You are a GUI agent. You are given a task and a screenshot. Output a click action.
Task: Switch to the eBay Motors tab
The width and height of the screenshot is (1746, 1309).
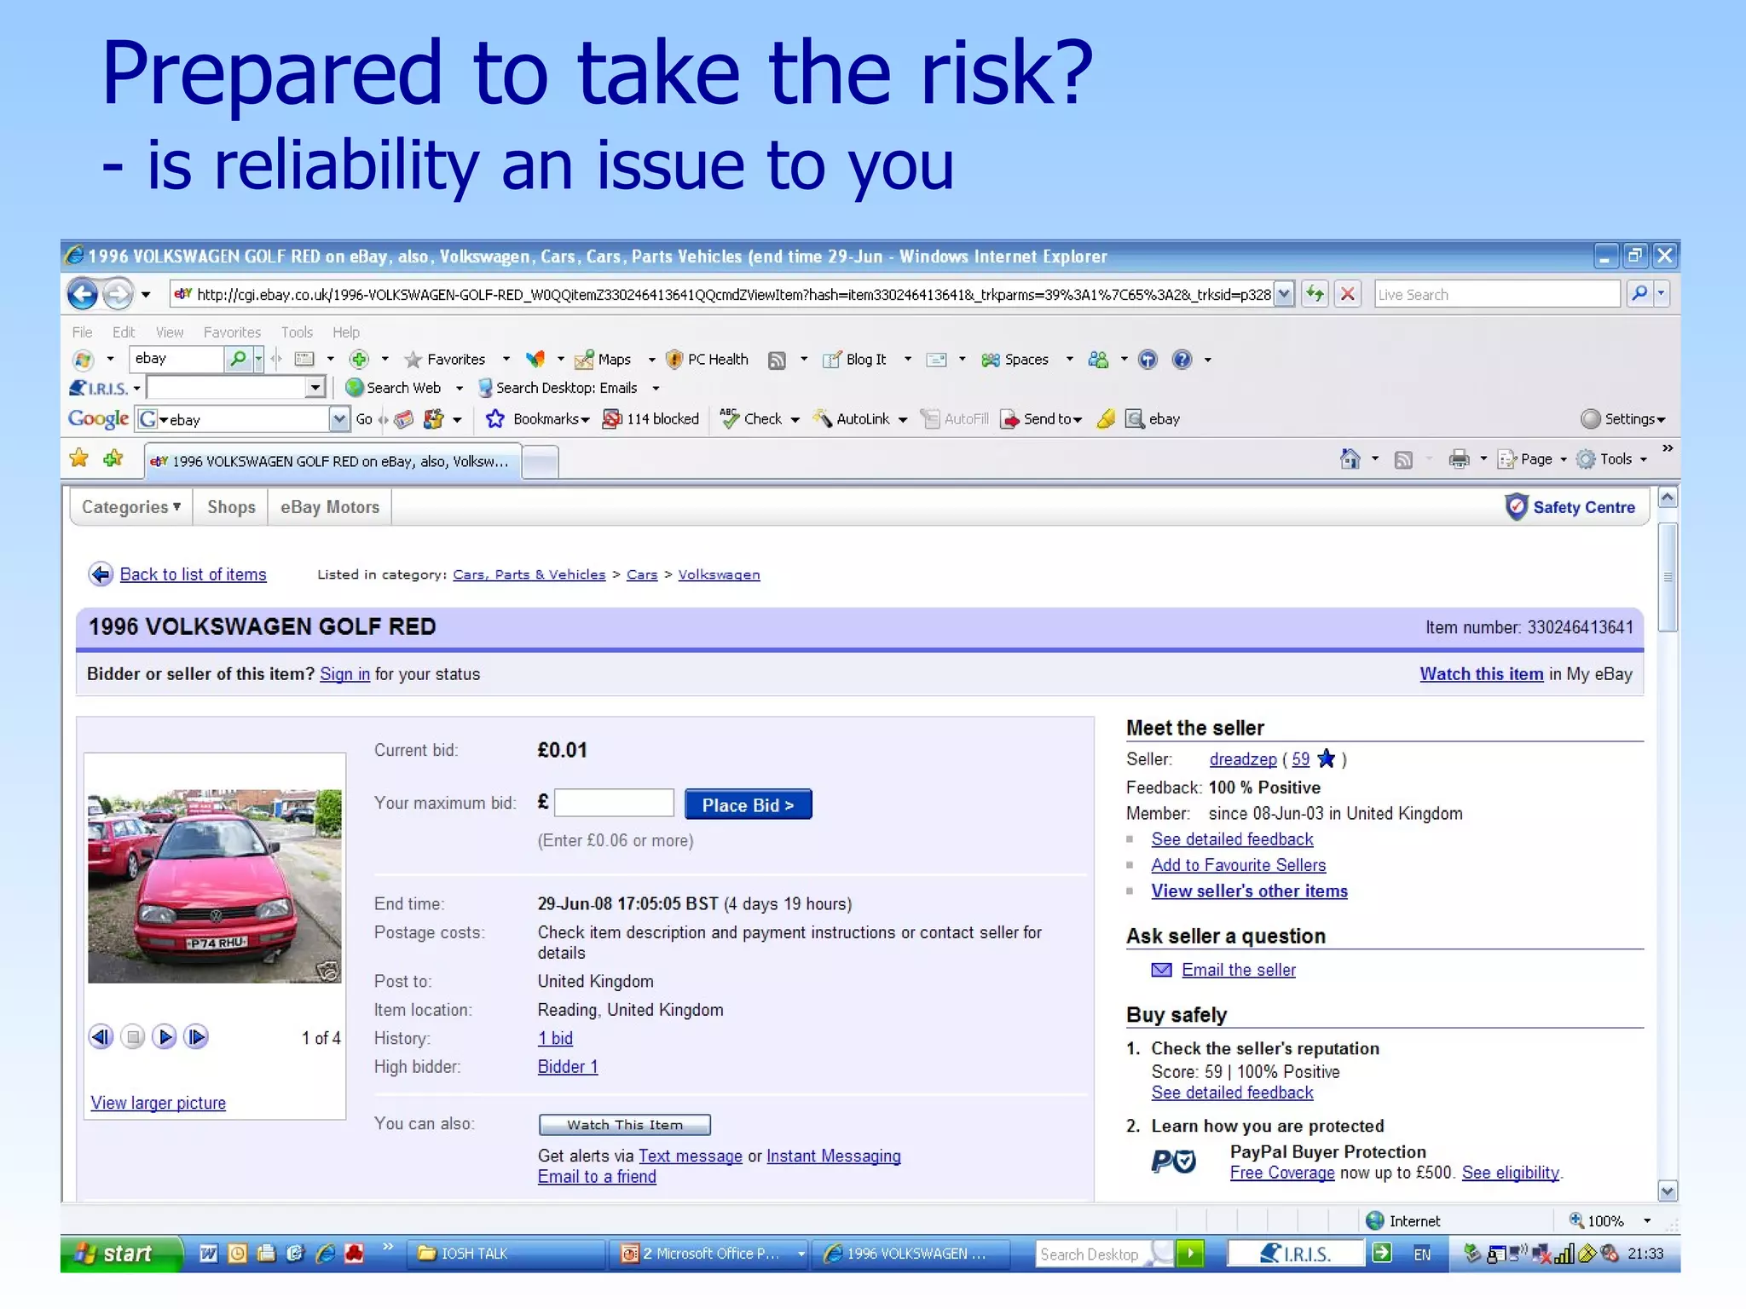pyautogui.click(x=330, y=507)
